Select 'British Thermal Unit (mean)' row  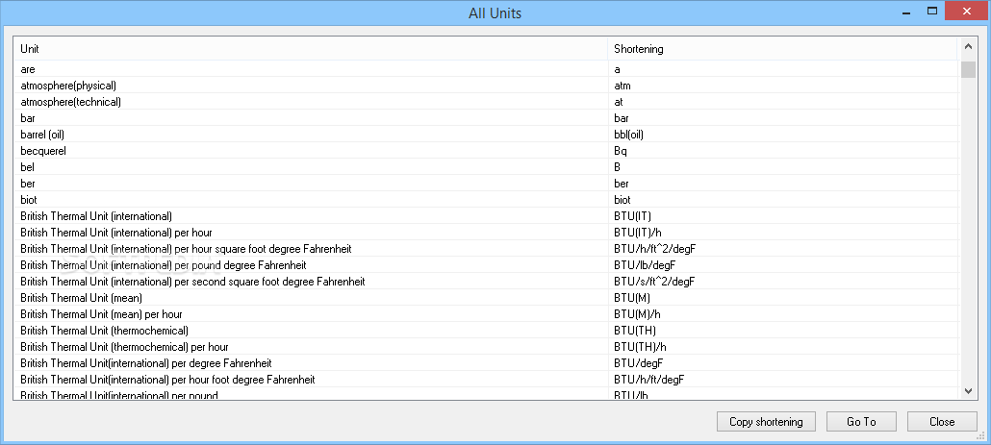(x=485, y=299)
